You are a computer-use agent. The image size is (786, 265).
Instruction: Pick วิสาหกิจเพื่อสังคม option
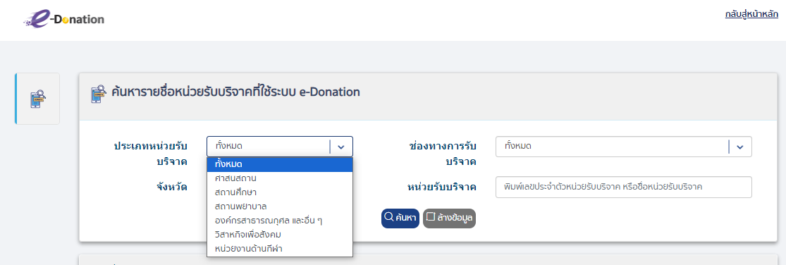coord(280,234)
